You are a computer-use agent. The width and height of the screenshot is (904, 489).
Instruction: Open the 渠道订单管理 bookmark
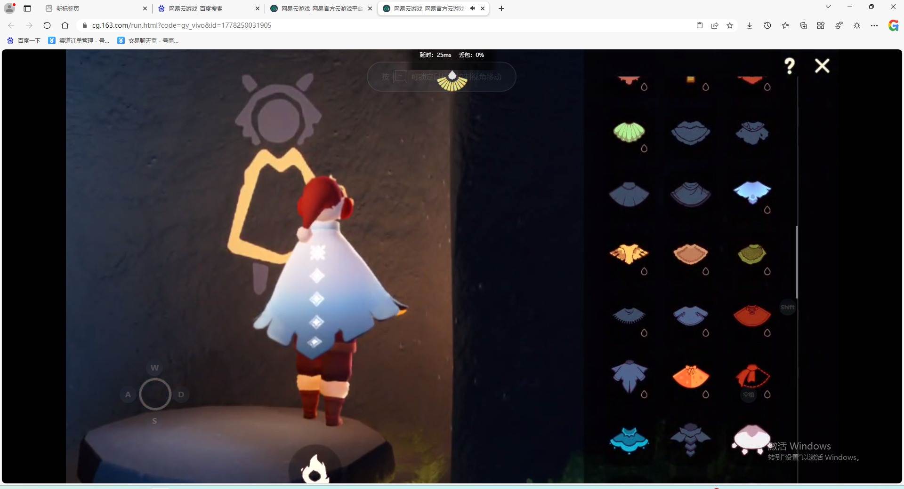pyautogui.click(x=79, y=41)
